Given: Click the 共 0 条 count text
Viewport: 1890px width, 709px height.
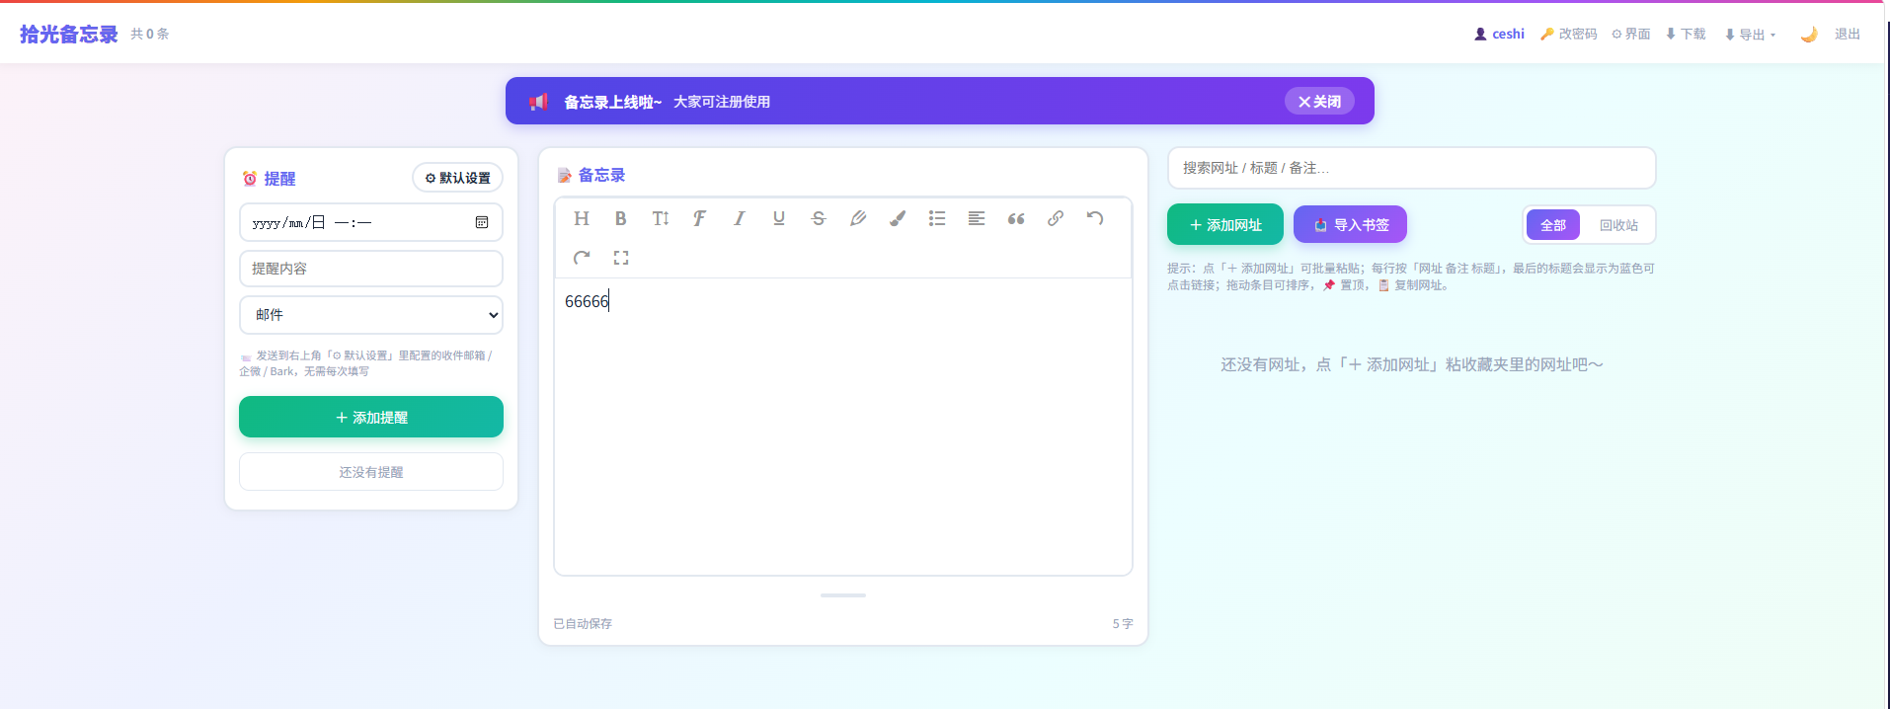Looking at the screenshot, I should click(x=150, y=34).
